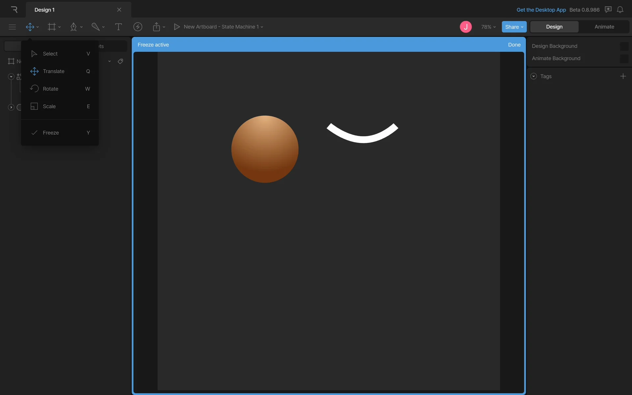Viewport: 632px width, 395px height.
Task: Open the export icon in toolbar
Action: coord(156,27)
